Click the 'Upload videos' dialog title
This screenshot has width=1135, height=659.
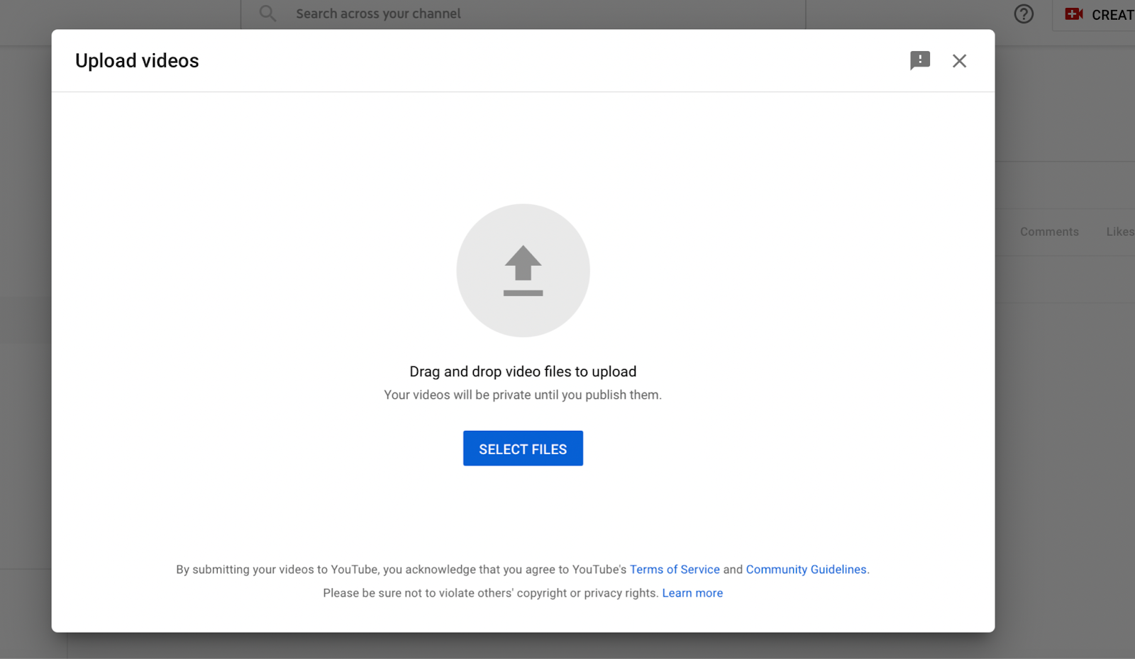(x=137, y=61)
